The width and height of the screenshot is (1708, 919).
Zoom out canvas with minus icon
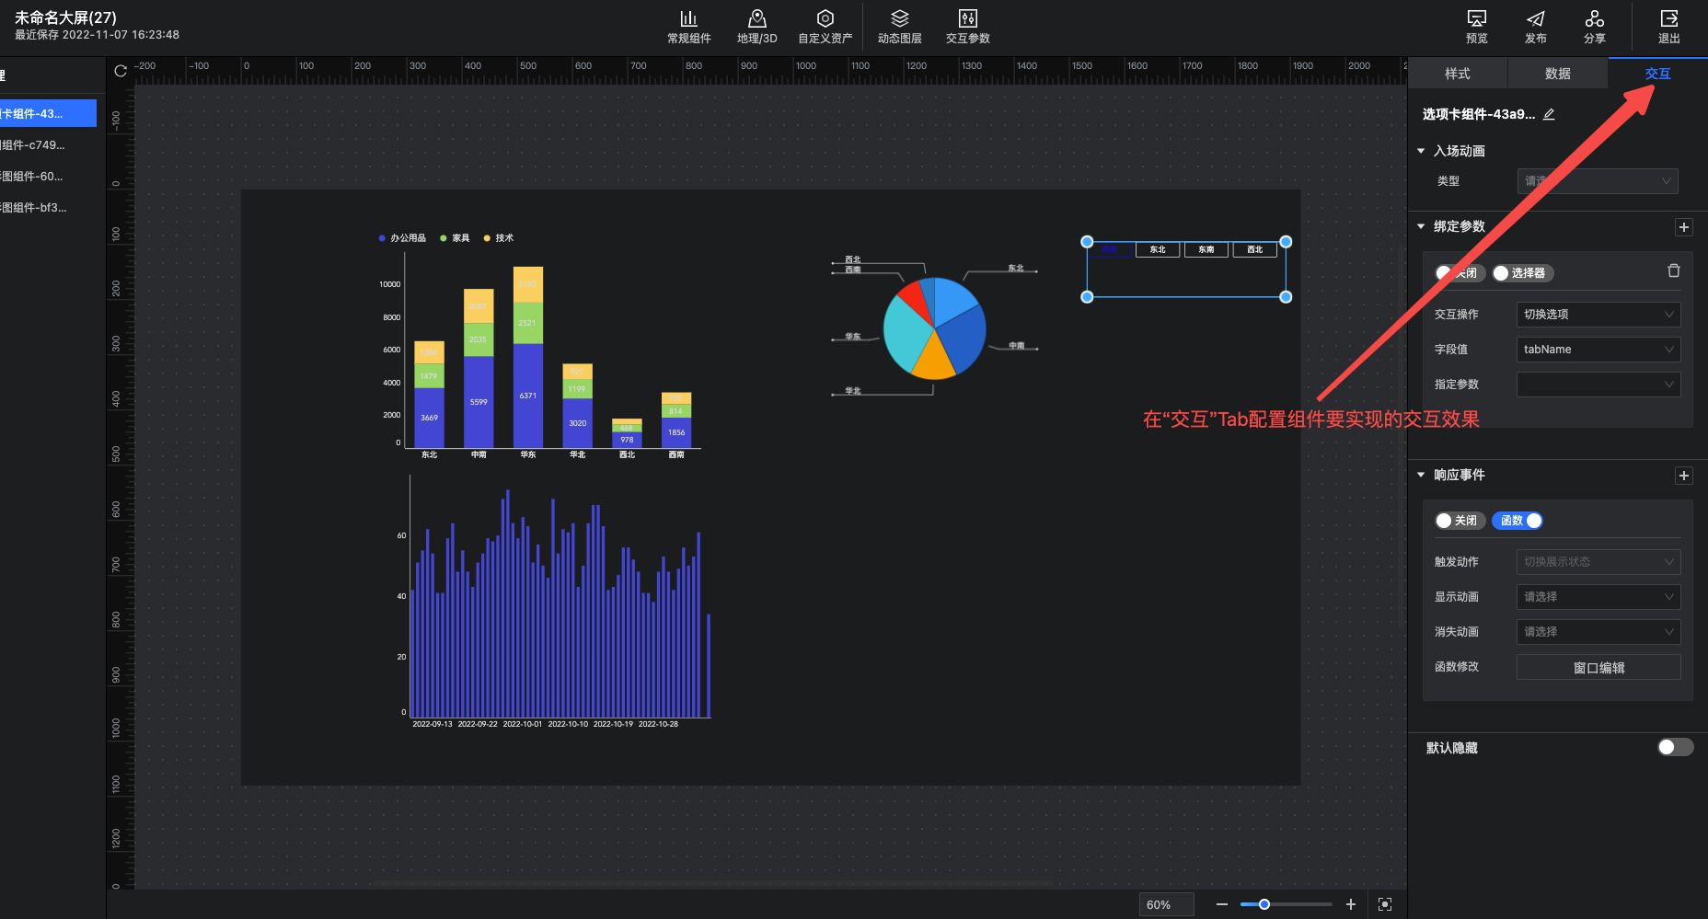[x=1221, y=904]
